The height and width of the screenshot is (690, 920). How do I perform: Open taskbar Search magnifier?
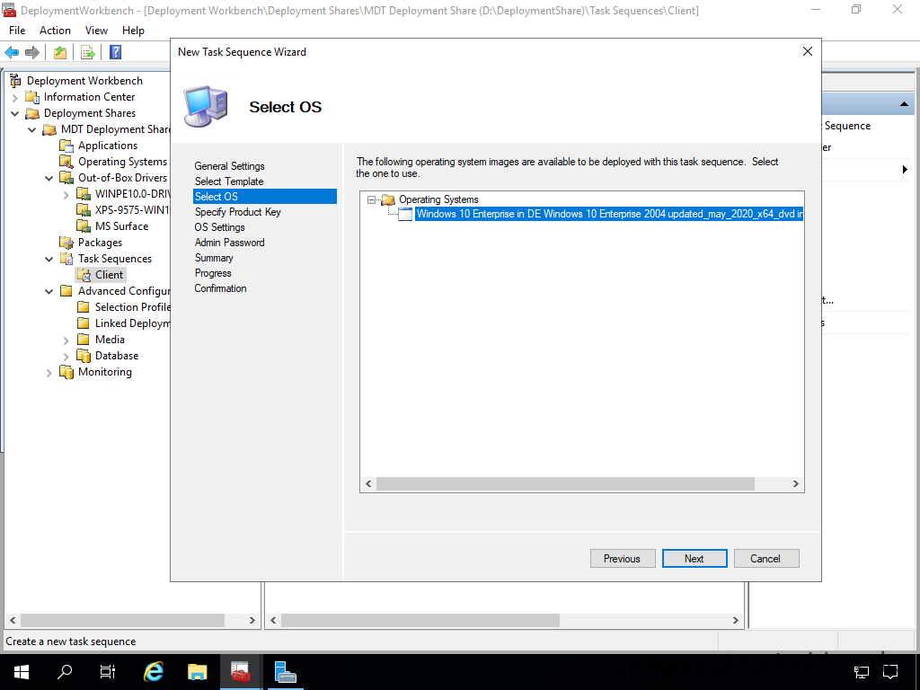pyautogui.click(x=64, y=672)
